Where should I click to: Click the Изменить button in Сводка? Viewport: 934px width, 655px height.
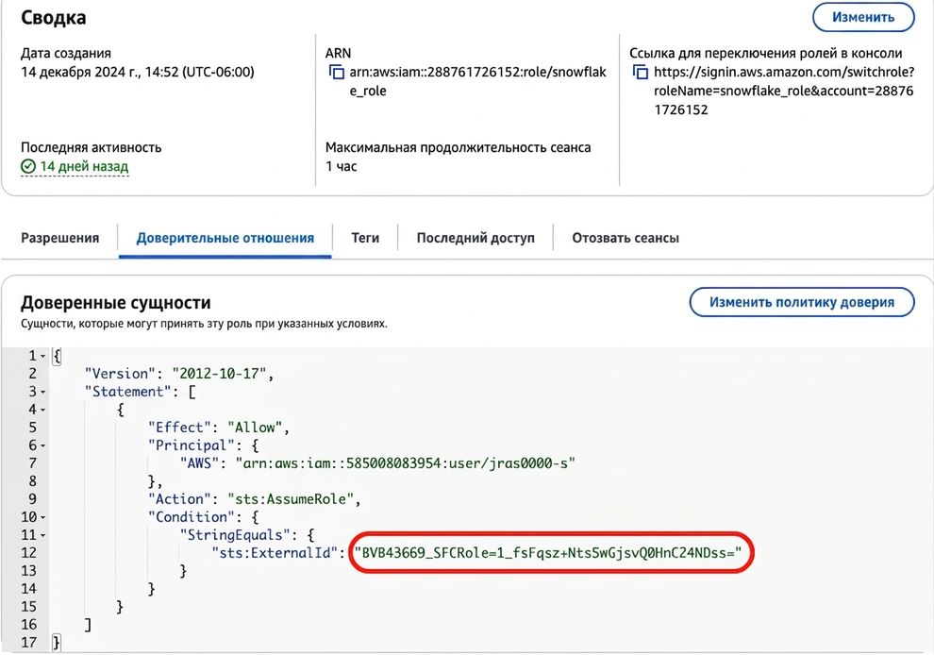point(863,17)
